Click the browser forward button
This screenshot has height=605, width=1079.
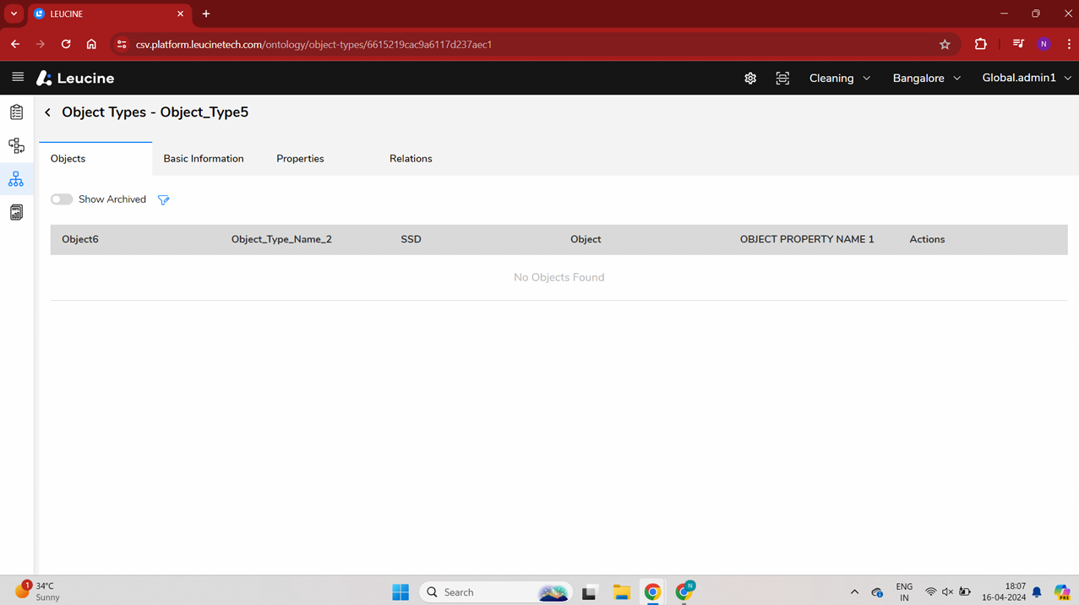(x=41, y=44)
